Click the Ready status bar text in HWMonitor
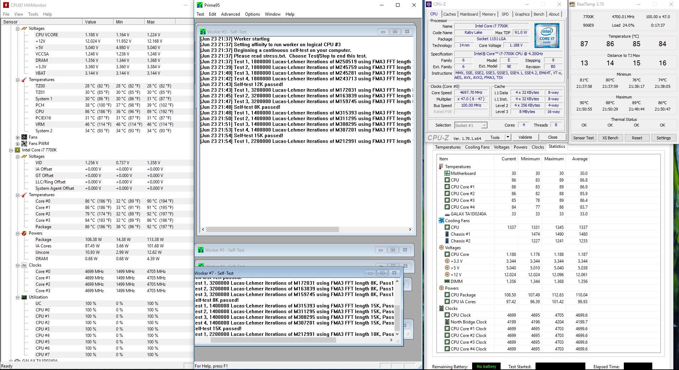 tap(7, 366)
